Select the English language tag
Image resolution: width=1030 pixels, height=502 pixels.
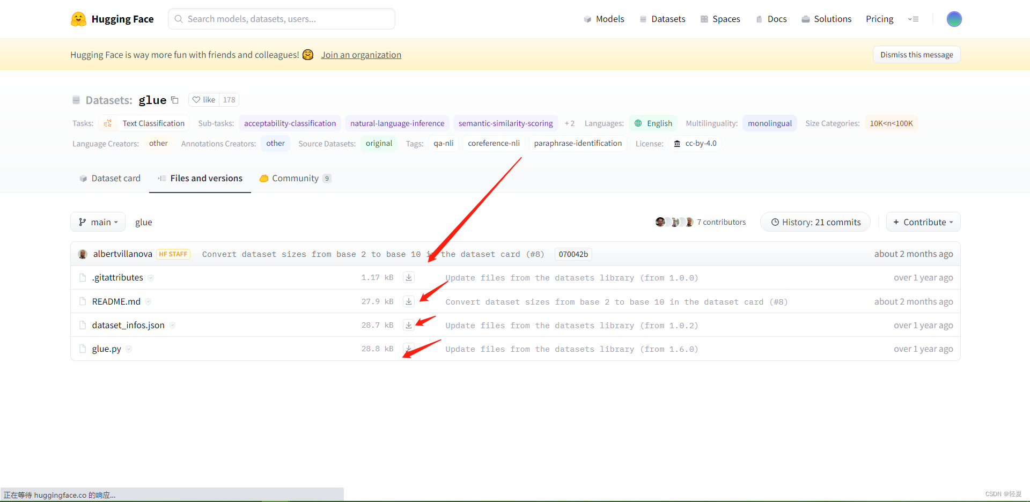[x=653, y=123]
